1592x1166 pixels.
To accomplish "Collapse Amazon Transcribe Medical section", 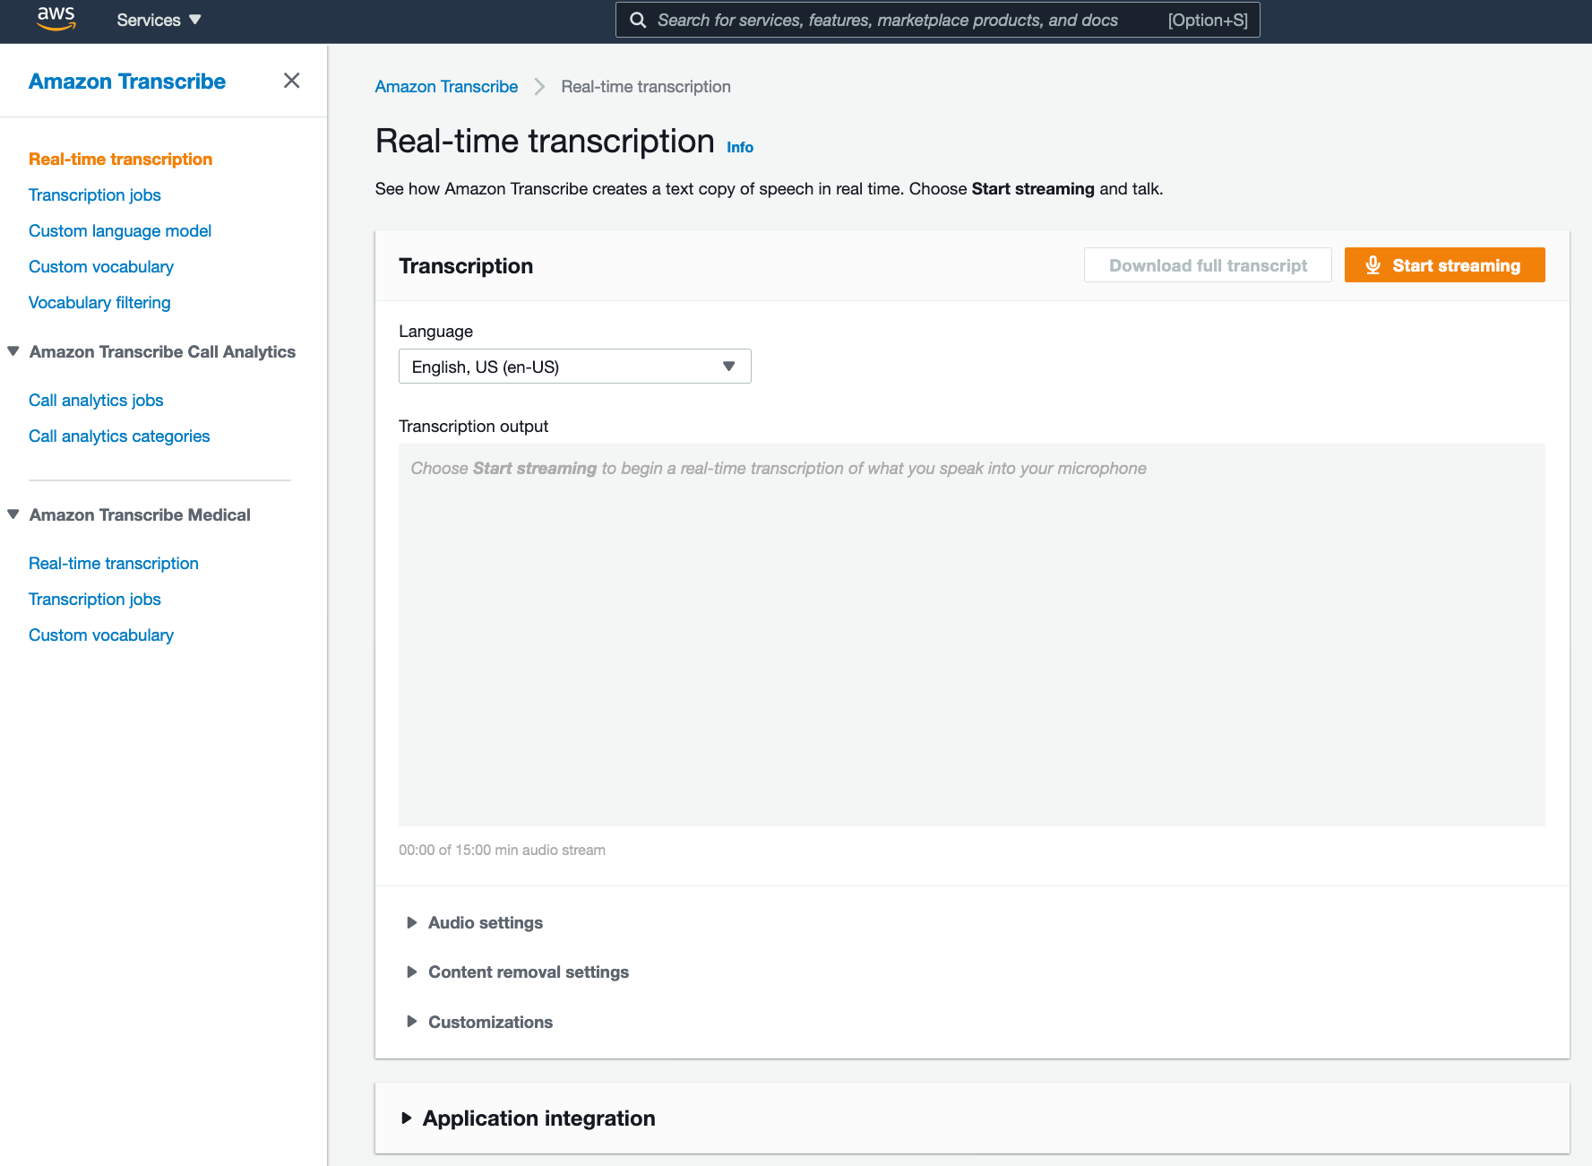I will [x=13, y=514].
